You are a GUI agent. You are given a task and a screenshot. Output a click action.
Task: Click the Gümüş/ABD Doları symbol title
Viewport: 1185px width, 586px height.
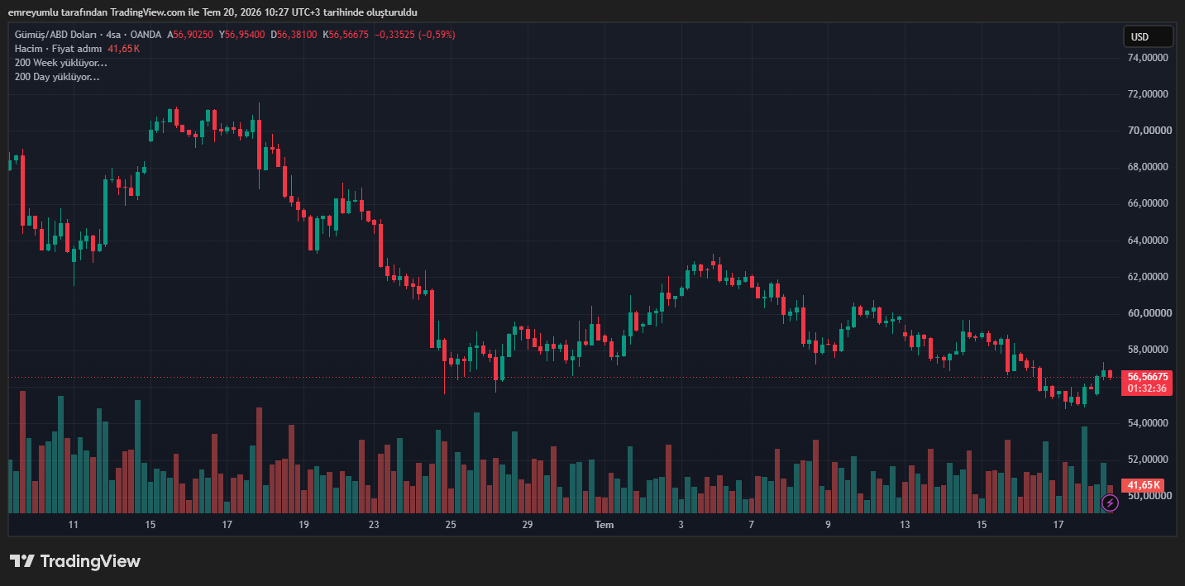(x=57, y=35)
